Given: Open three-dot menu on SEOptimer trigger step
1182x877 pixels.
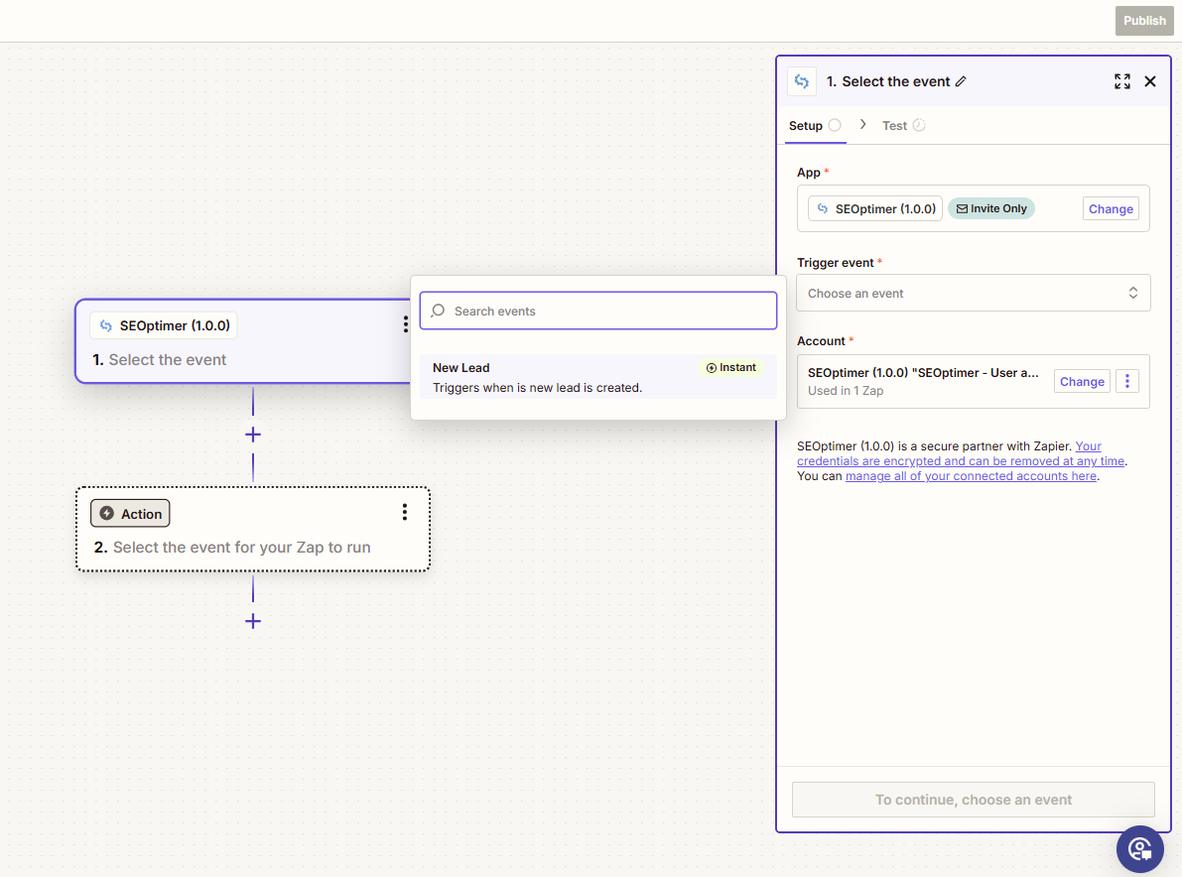Looking at the screenshot, I should (405, 324).
